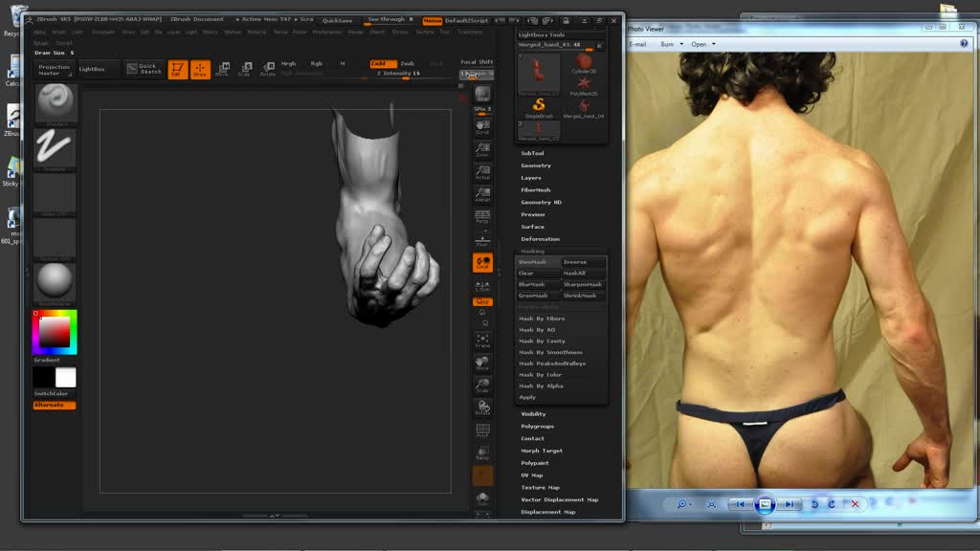Click the ShrinkMask button

[x=583, y=297]
